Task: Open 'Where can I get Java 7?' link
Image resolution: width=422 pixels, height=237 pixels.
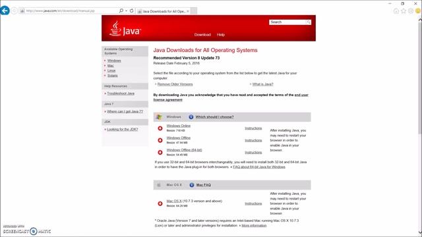Action: coord(125,111)
